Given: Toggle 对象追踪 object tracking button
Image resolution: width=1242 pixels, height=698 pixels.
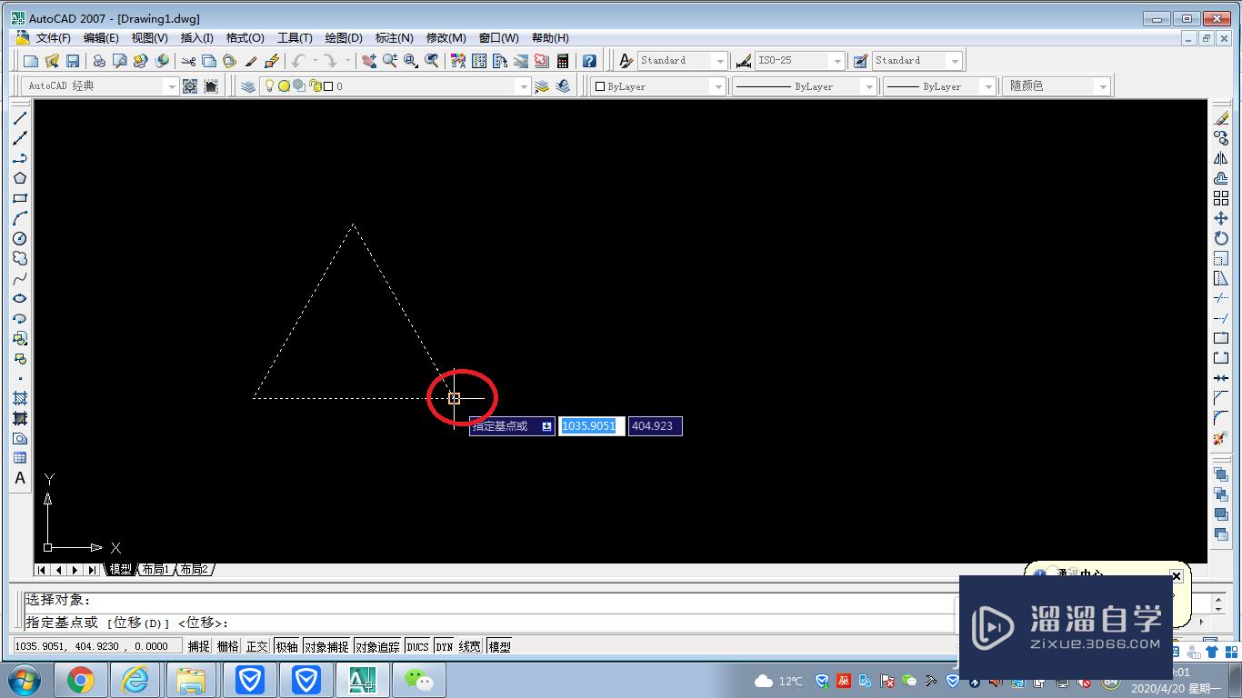Looking at the screenshot, I should pos(377,646).
